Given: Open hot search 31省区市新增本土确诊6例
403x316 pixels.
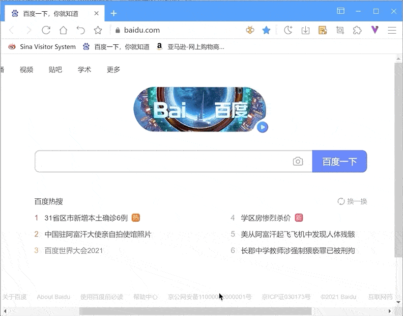Looking at the screenshot, I should [86, 218].
